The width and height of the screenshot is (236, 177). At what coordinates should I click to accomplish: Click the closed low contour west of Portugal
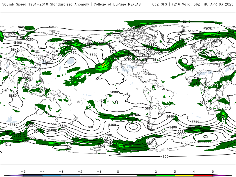[185, 61]
